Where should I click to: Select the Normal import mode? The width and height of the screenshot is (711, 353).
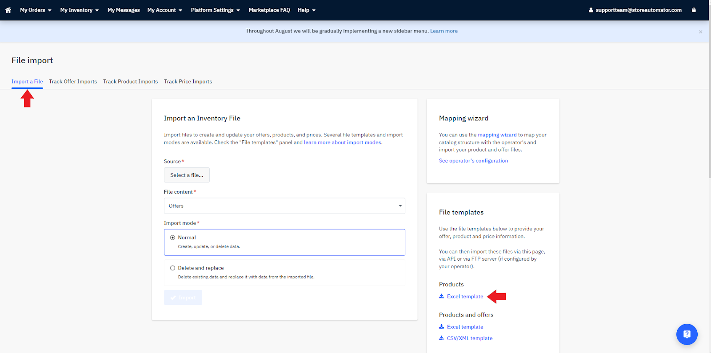(x=172, y=238)
